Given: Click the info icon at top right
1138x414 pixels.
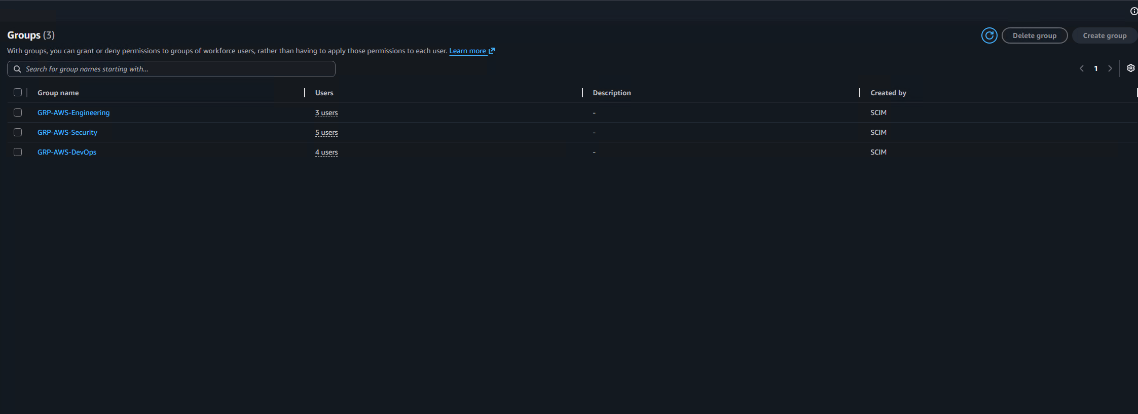Looking at the screenshot, I should click(x=1134, y=11).
